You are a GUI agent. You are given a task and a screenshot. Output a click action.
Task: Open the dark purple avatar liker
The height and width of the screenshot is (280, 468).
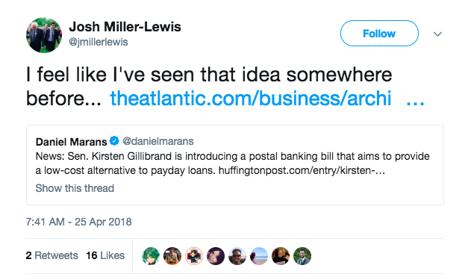click(216, 256)
